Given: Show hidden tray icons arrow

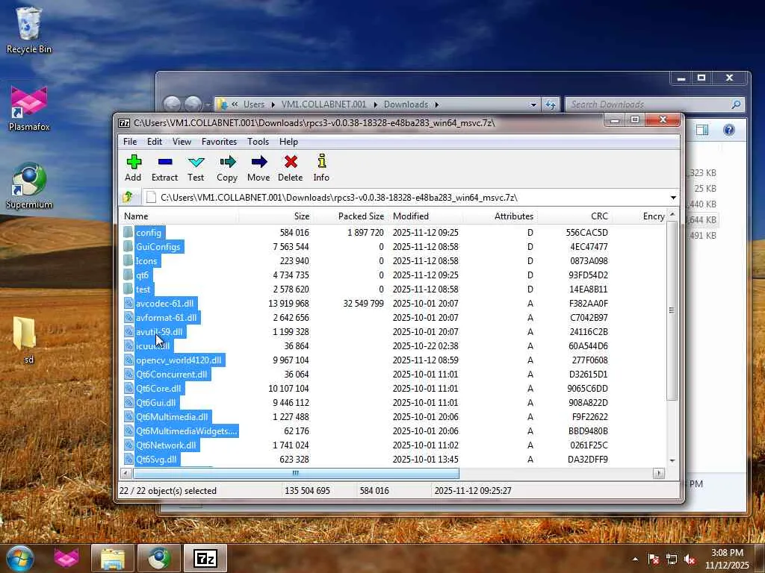Looking at the screenshot, I should coord(635,559).
